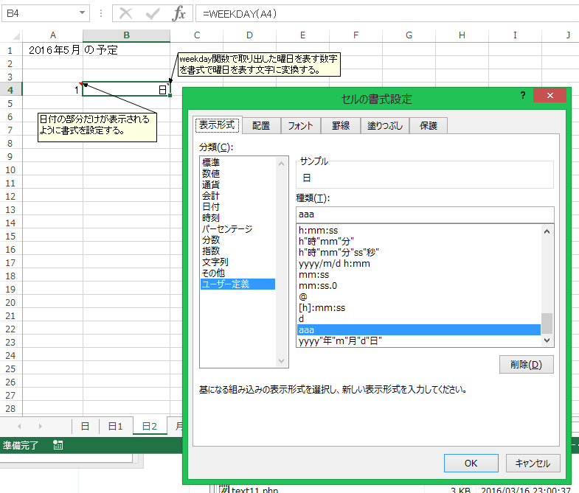Click the dialog help question mark icon
Image resolution: width=579 pixels, height=493 pixels.
(x=522, y=97)
